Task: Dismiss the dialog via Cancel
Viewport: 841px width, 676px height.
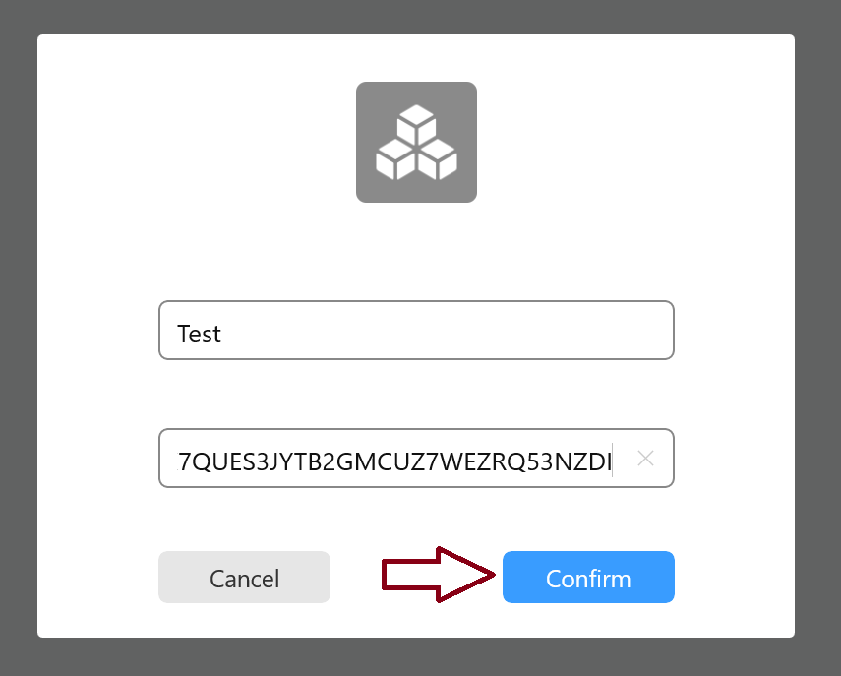Action: pyautogui.click(x=244, y=577)
